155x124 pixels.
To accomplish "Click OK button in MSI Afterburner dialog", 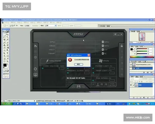I will [x=79, y=64].
